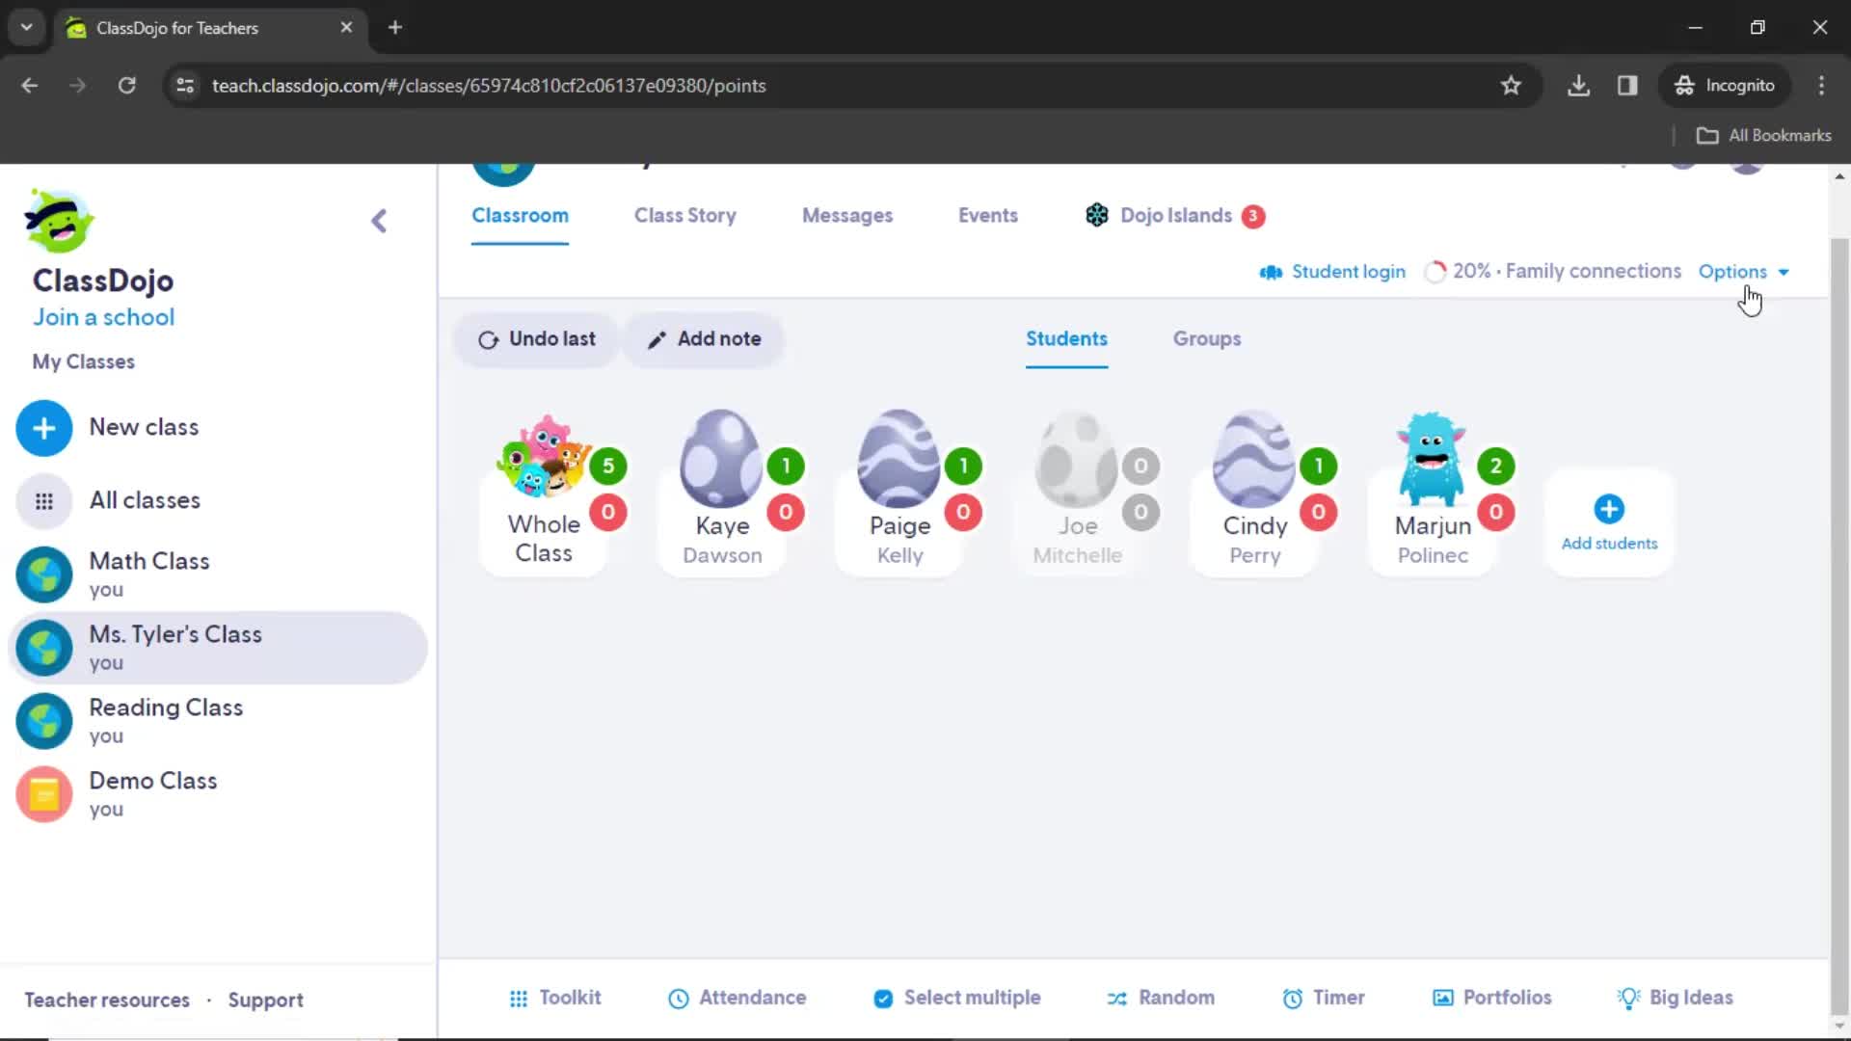Click the Undo last button

pyautogui.click(x=538, y=338)
